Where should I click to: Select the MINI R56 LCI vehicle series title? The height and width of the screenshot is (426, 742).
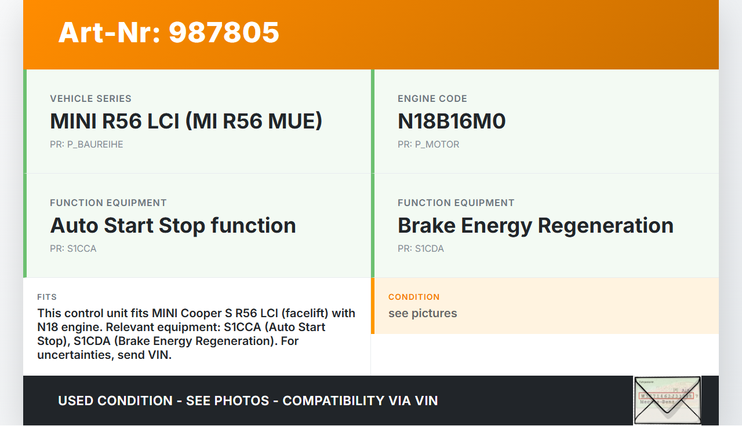click(x=186, y=121)
